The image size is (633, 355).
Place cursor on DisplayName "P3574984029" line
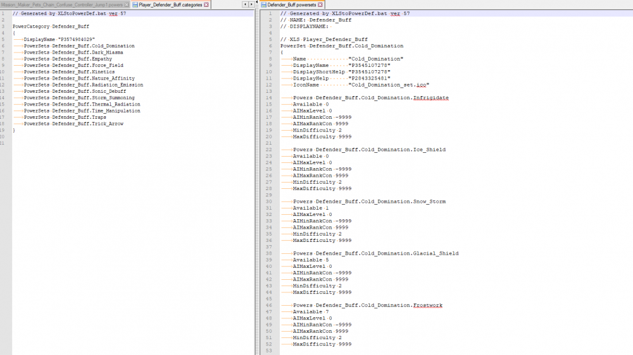[59, 39]
